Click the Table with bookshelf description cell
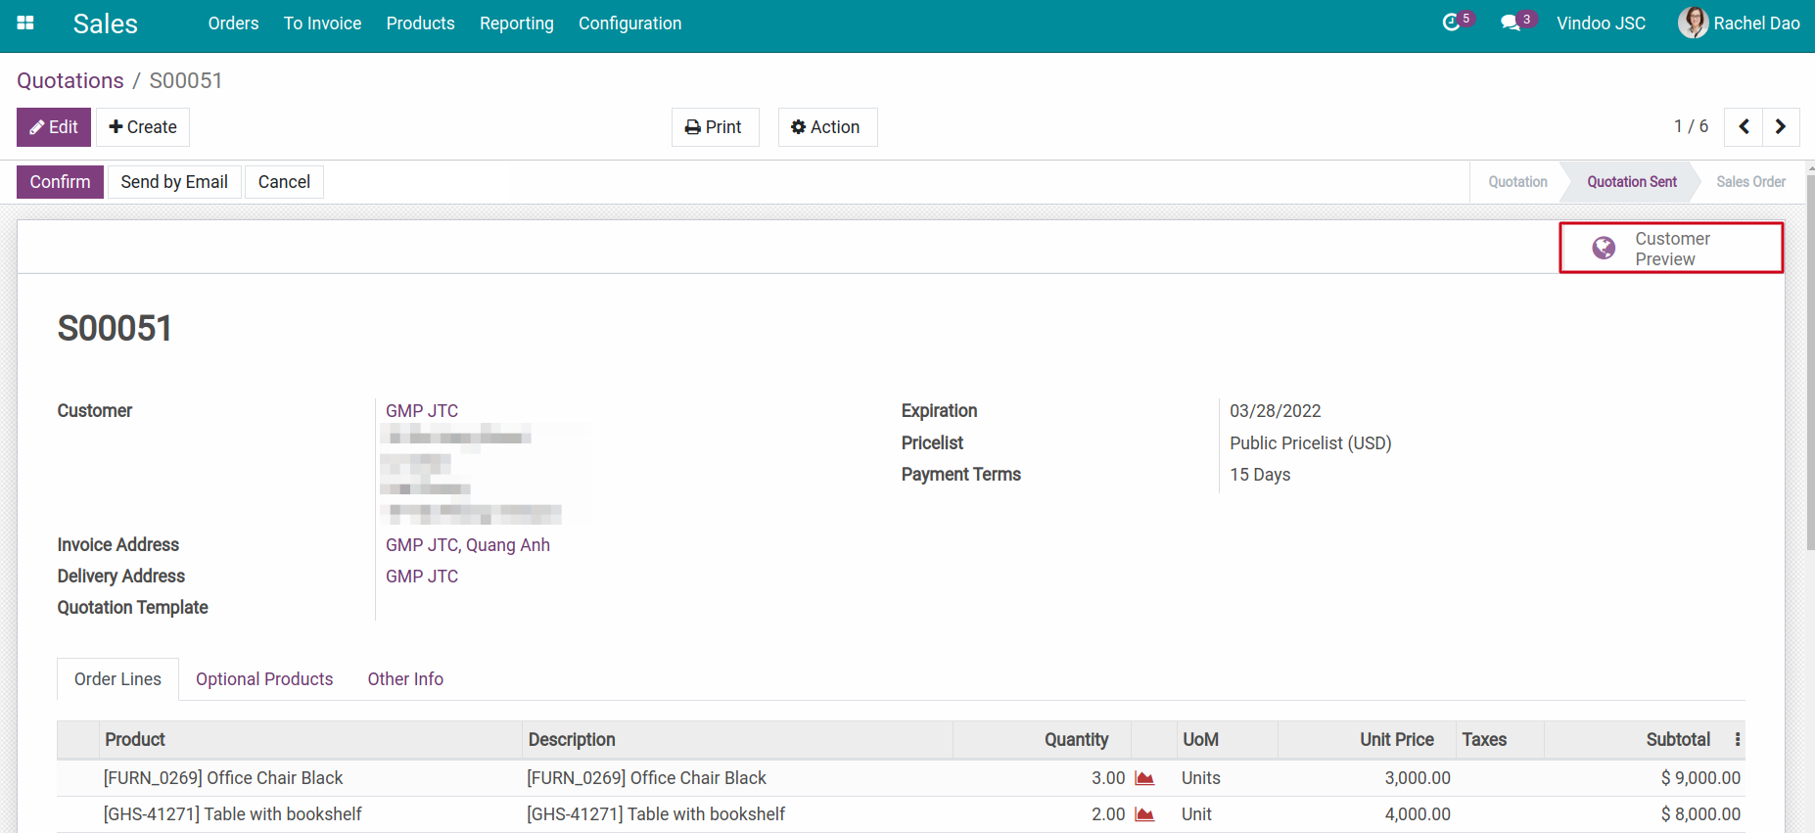Image resolution: width=1815 pixels, height=833 pixels. [737, 814]
